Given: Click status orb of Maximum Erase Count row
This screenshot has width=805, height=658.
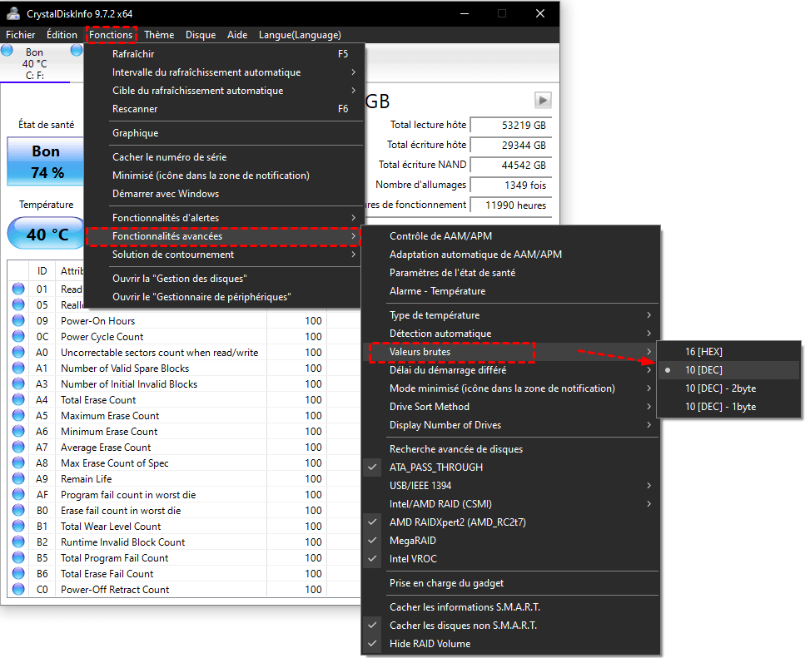Looking at the screenshot, I should [x=18, y=415].
